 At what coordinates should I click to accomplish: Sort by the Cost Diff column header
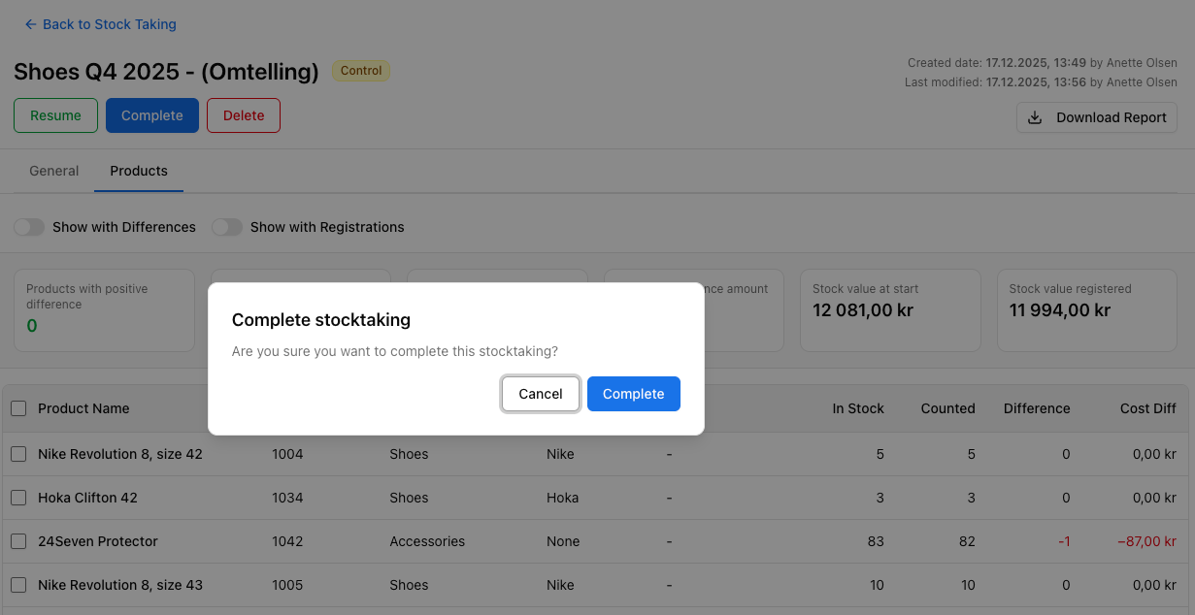point(1147,408)
